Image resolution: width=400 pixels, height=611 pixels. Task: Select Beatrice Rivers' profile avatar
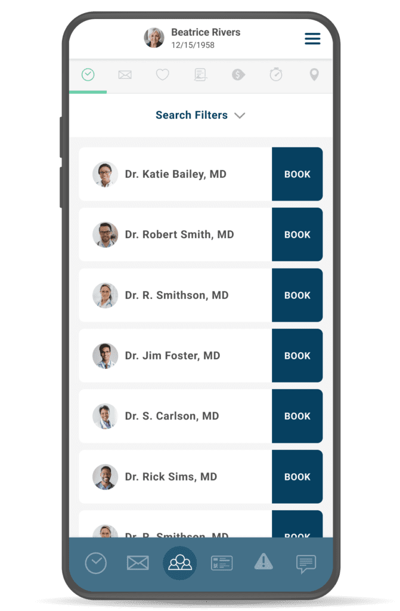tap(154, 38)
